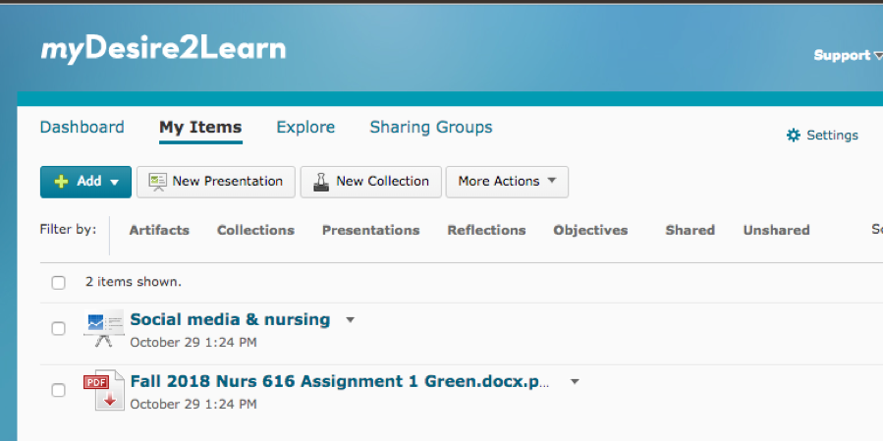Open the Social media & nursing context arrow
883x441 pixels.
pyautogui.click(x=351, y=320)
